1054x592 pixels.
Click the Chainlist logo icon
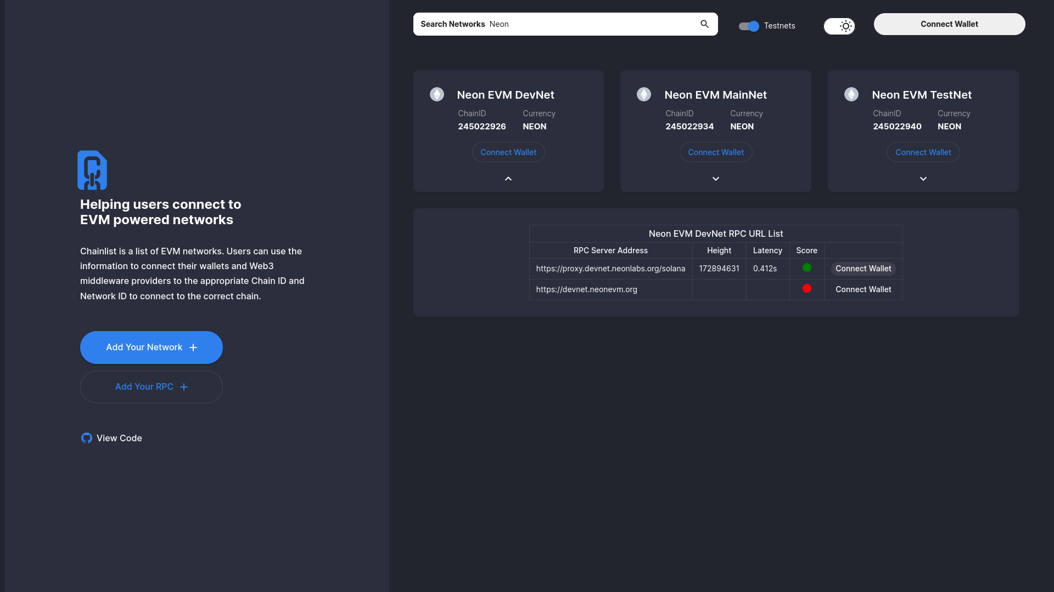click(92, 170)
